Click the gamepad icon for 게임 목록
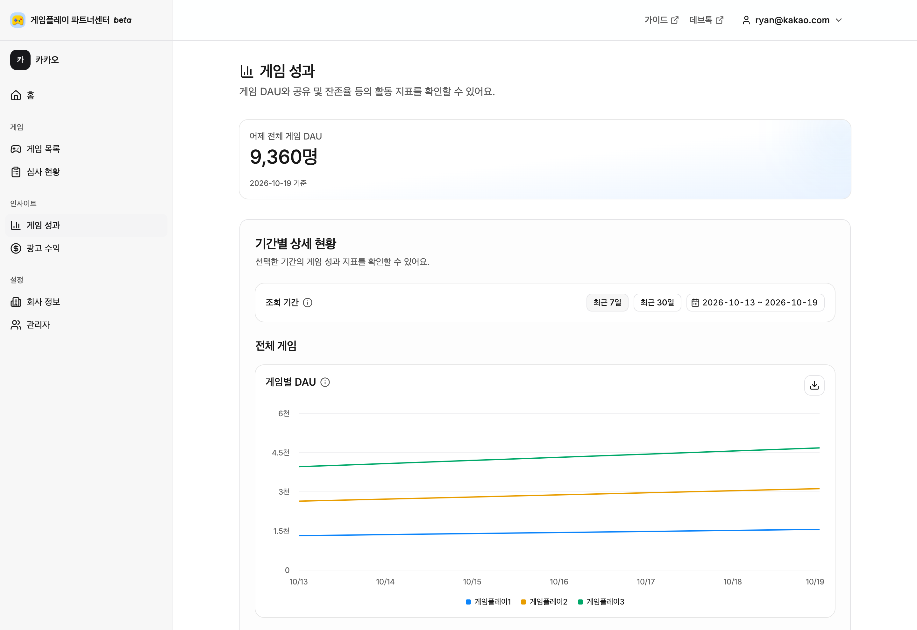This screenshot has height=630, width=917. tap(16, 149)
